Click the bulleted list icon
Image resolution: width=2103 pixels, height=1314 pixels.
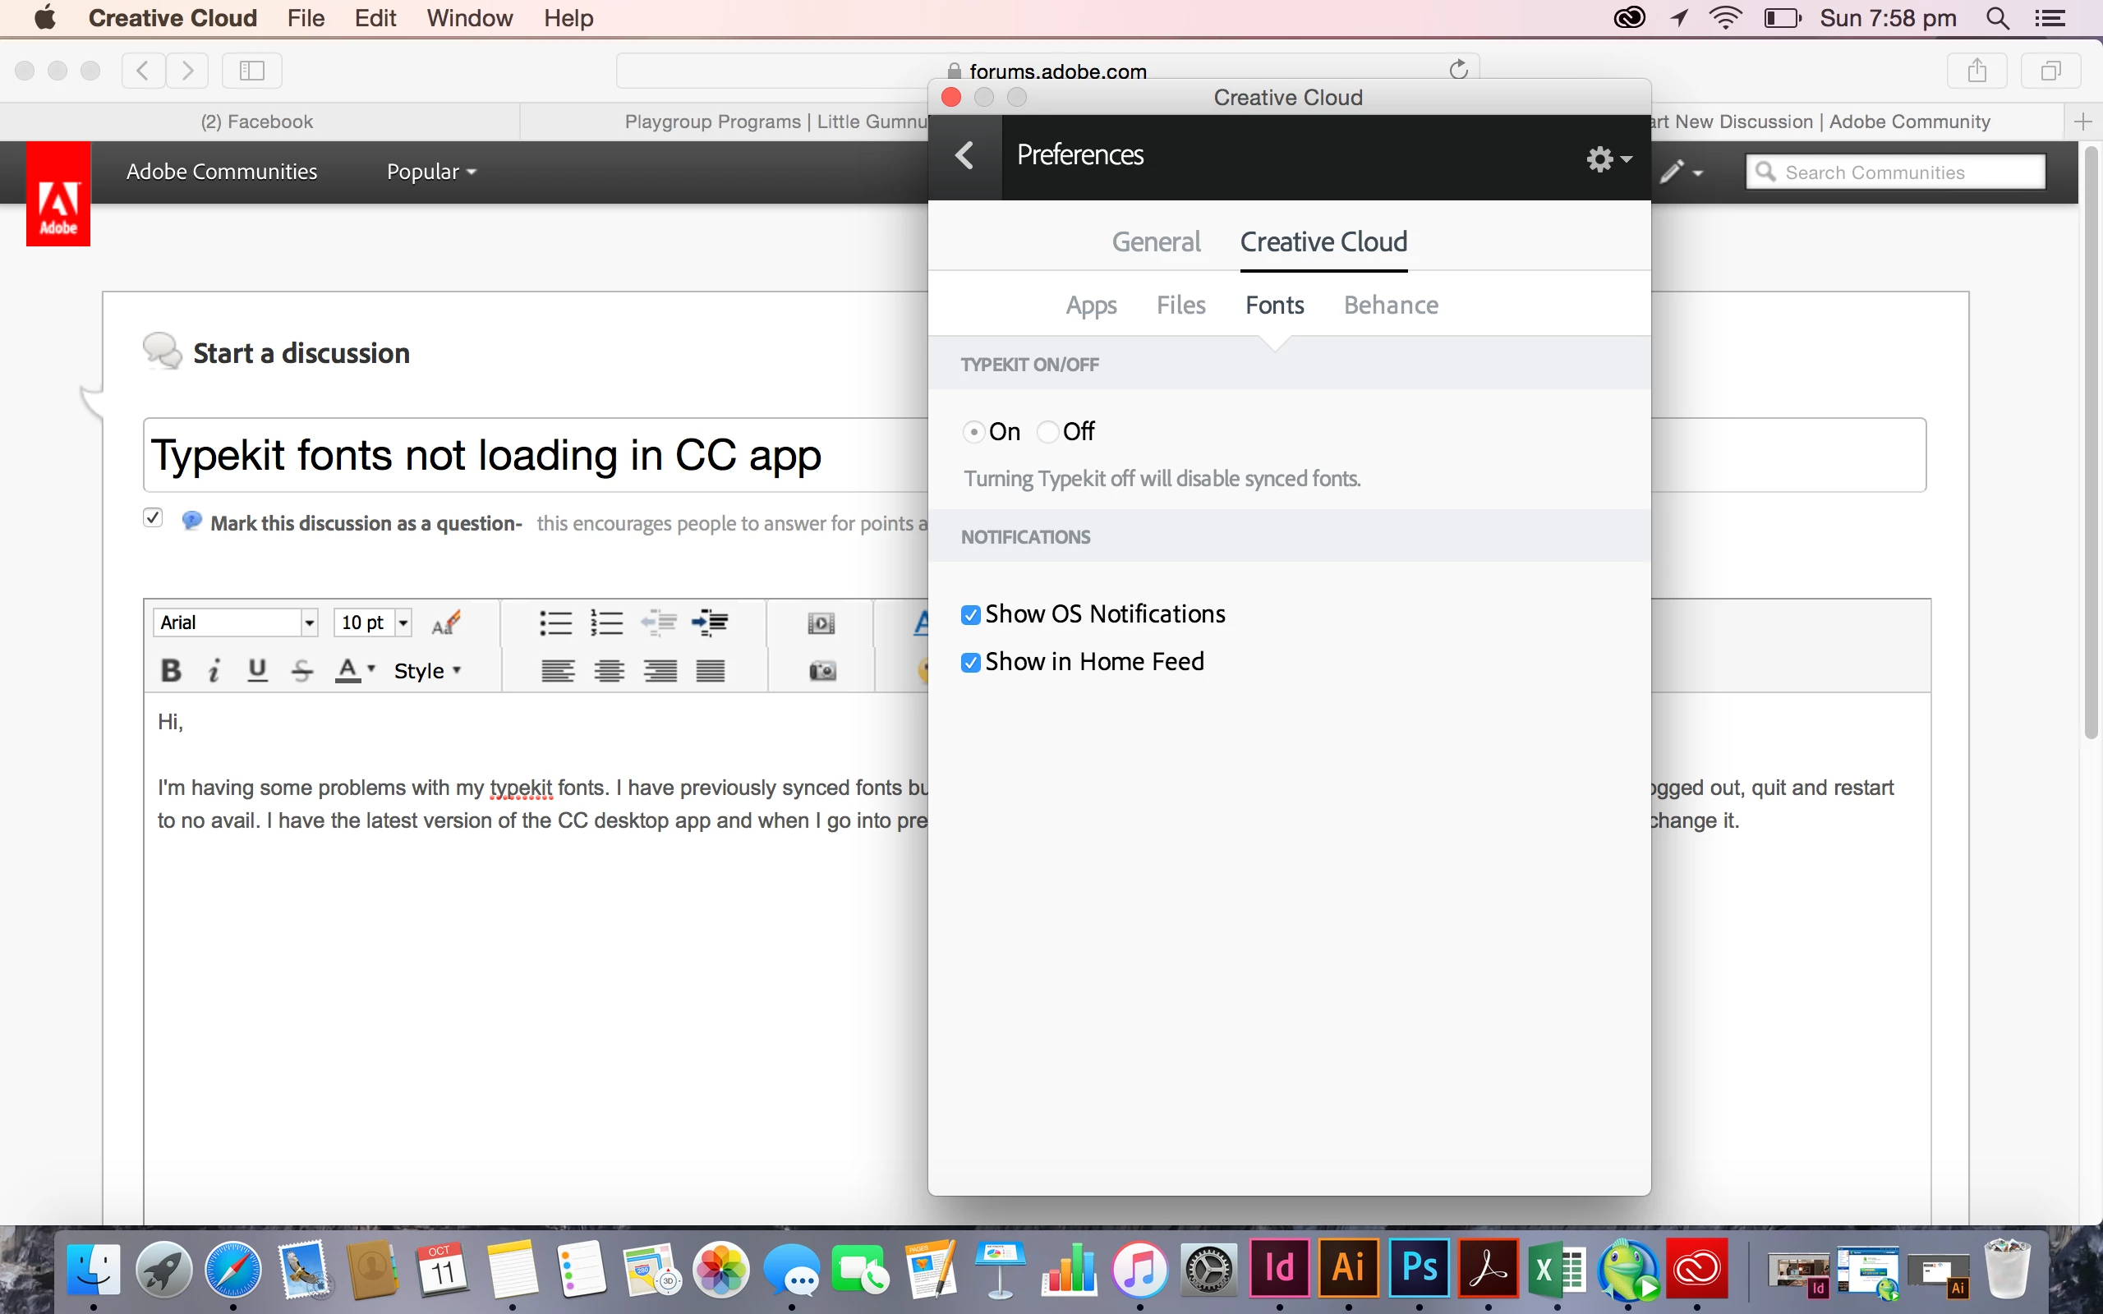tap(555, 623)
